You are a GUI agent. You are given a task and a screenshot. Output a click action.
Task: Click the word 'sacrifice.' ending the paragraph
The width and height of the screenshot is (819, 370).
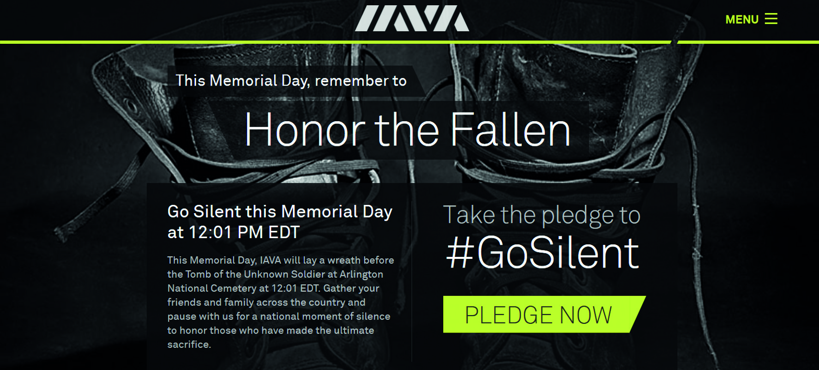(x=189, y=344)
